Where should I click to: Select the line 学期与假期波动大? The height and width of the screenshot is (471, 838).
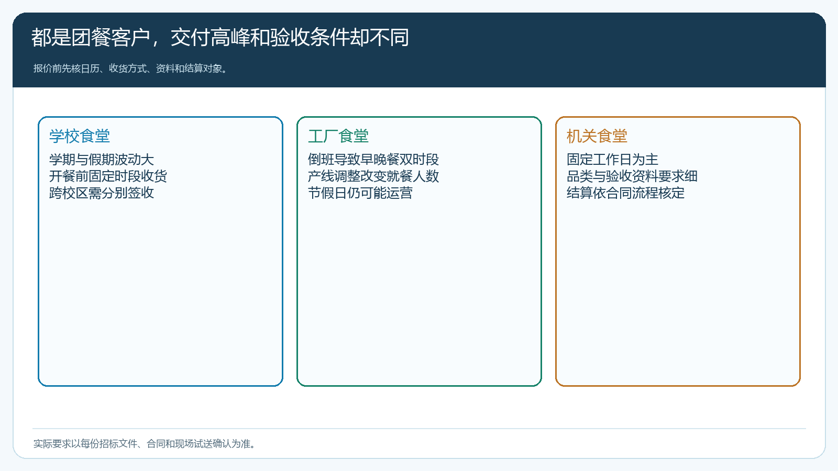point(102,160)
